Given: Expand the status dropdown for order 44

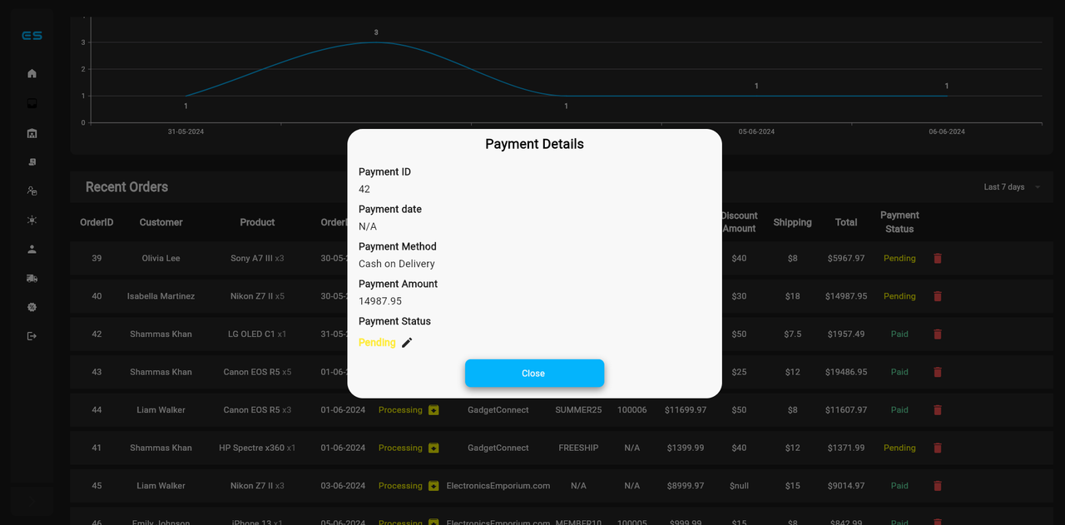Looking at the screenshot, I should (x=433, y=409).
